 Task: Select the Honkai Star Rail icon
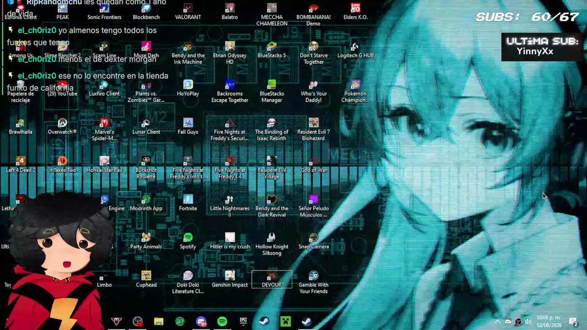(x=104, y=165)
